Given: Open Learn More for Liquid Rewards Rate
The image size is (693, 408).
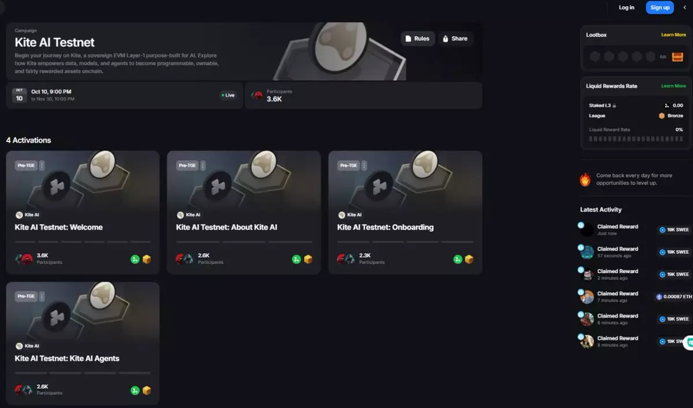Looking at the screenshot, I should [x=673, y=86].
